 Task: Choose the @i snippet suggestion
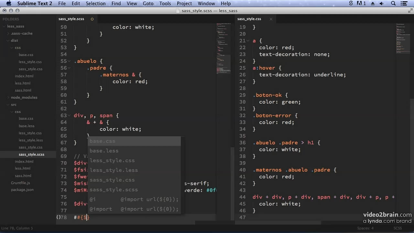pyautogui.click(x=134, y=199)
